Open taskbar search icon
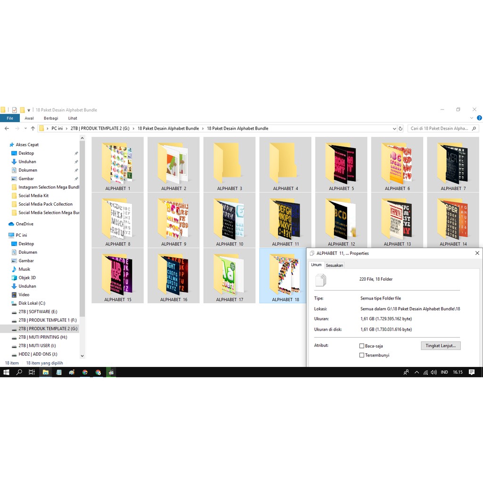This screenshot has height=483, width=483. [x=19, y=372]
